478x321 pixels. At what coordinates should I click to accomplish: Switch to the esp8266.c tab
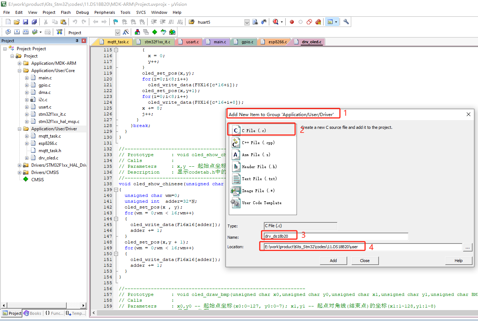pos(274,42)
